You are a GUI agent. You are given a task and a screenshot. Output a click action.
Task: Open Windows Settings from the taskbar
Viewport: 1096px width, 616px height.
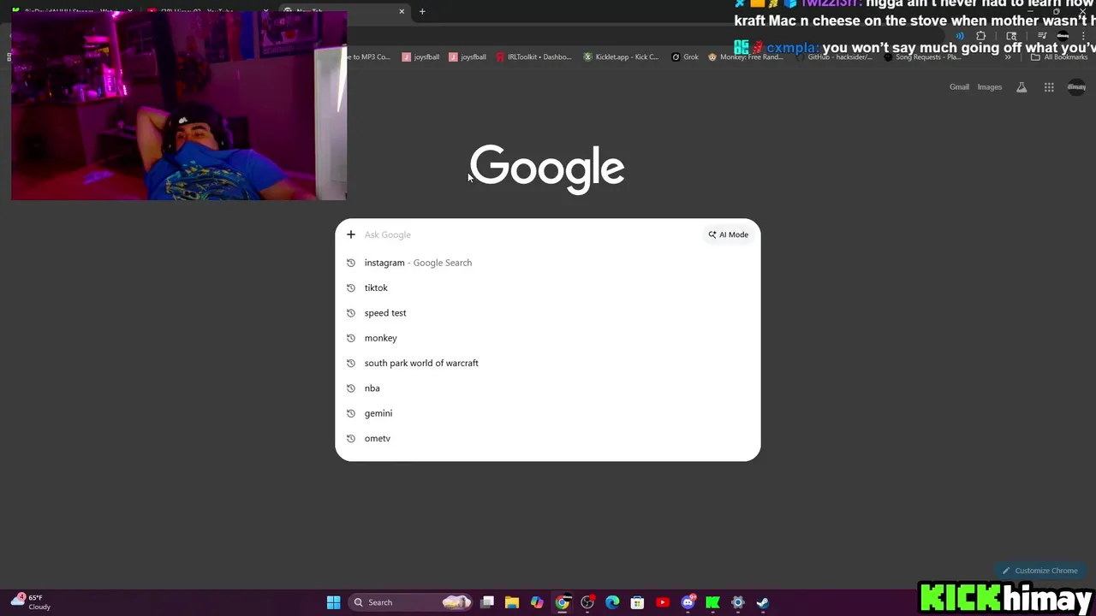click(x=737, y=602)
